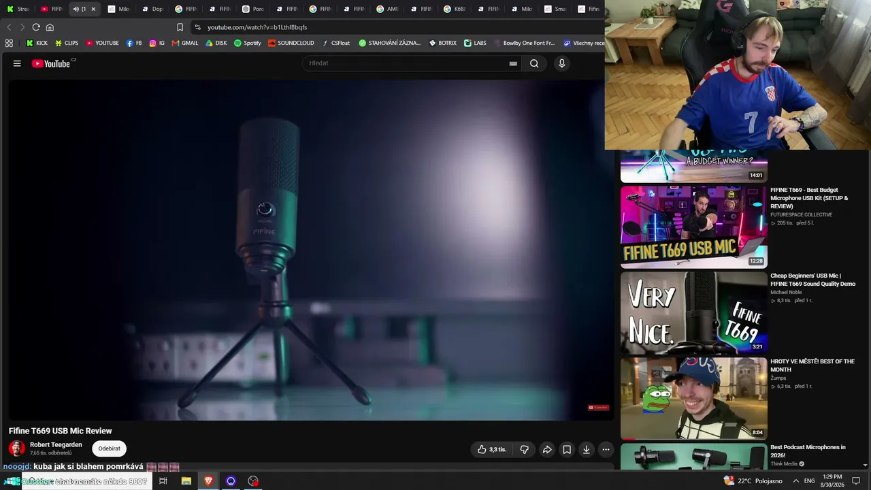871x490 pixels.
Task: Click the page scrollbar down arrow
Action: point(866,465)
